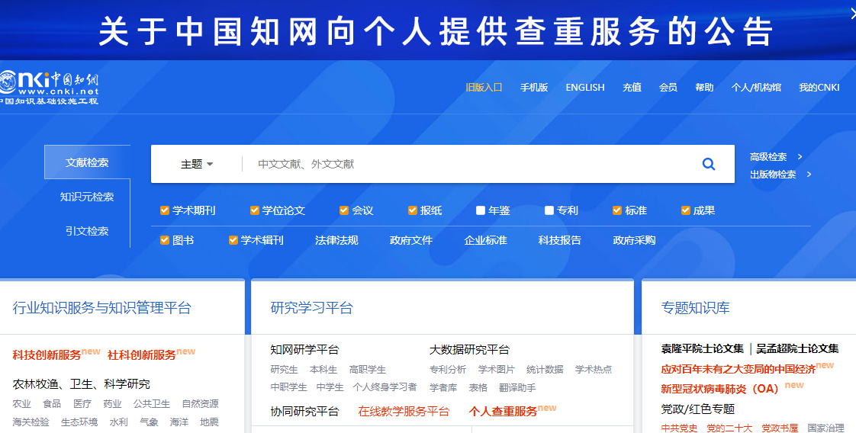The width and height of the screenshot is (856, 433).
Task: Click the 翻译助手 link
Action: (517, 388)
